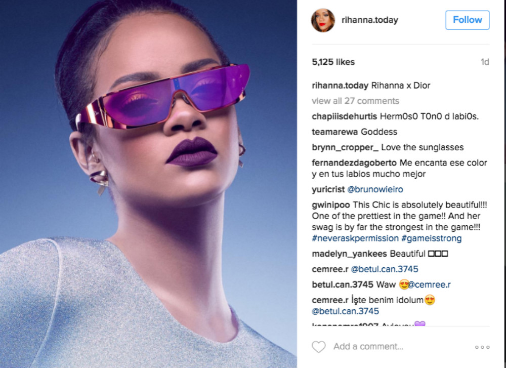506x368 pixels.
Task: Open the @brunowieiro mention
Action: pyautogui.click(x=375, y=189)
